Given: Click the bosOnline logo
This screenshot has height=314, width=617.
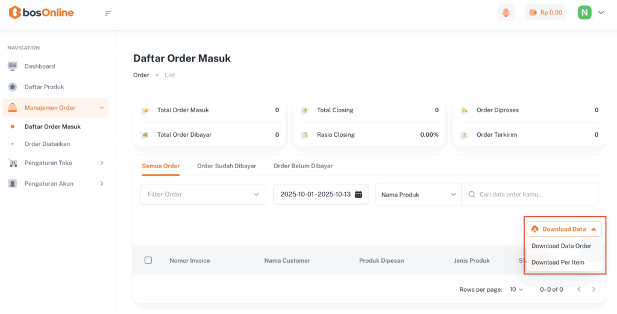Looking at the screenshot, I should [x=42, y=13].
